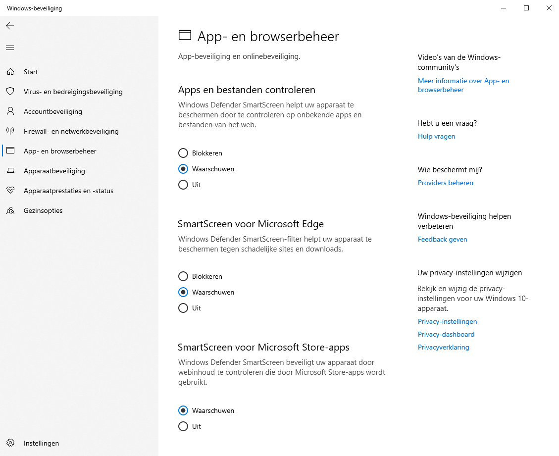Open the Hulp vragen link
This screenshot has width=559, height=456.
click(436, 136)
